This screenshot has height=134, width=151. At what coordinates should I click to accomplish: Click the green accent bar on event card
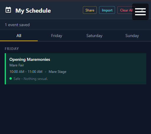tap(5, 69)
